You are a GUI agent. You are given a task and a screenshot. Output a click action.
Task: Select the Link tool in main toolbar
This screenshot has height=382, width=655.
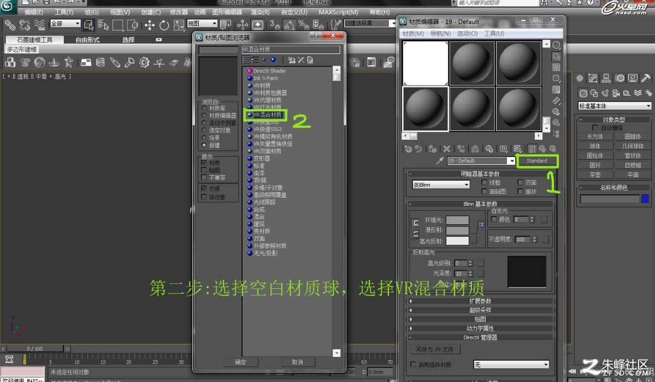(x=10, y=25)
